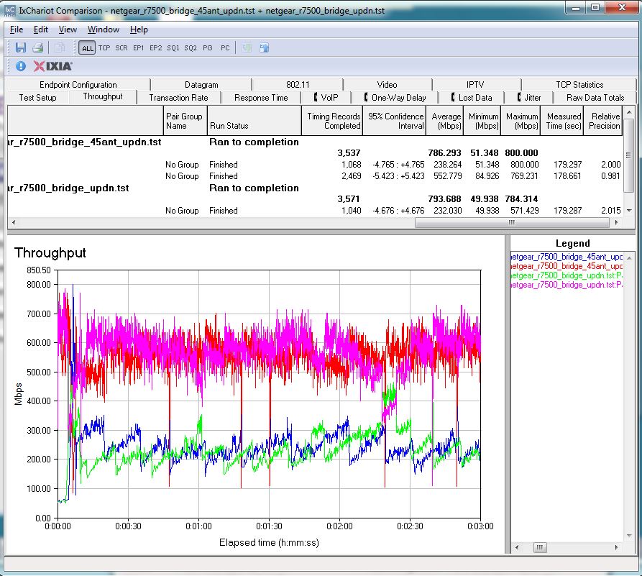
Task: Switch to the 802.11 tab
Action: pyautogui.click(x=298, y=84)
